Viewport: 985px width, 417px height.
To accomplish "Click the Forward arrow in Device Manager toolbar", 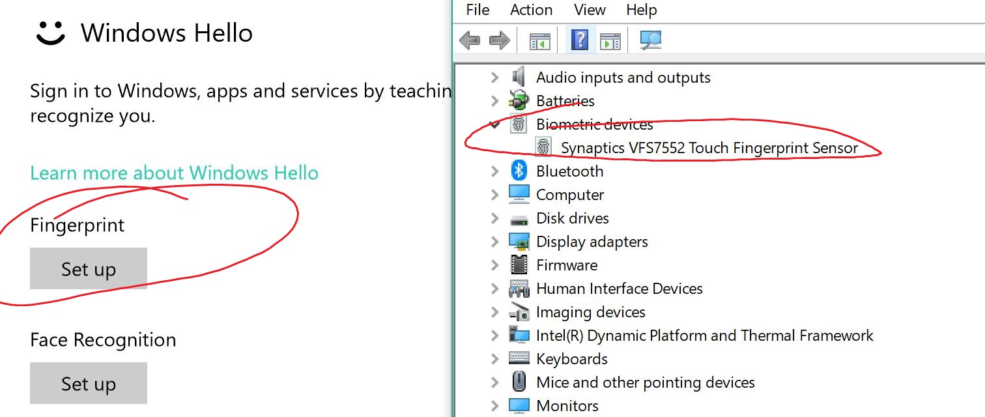I will pyautogui.click(x=499, y=41).
